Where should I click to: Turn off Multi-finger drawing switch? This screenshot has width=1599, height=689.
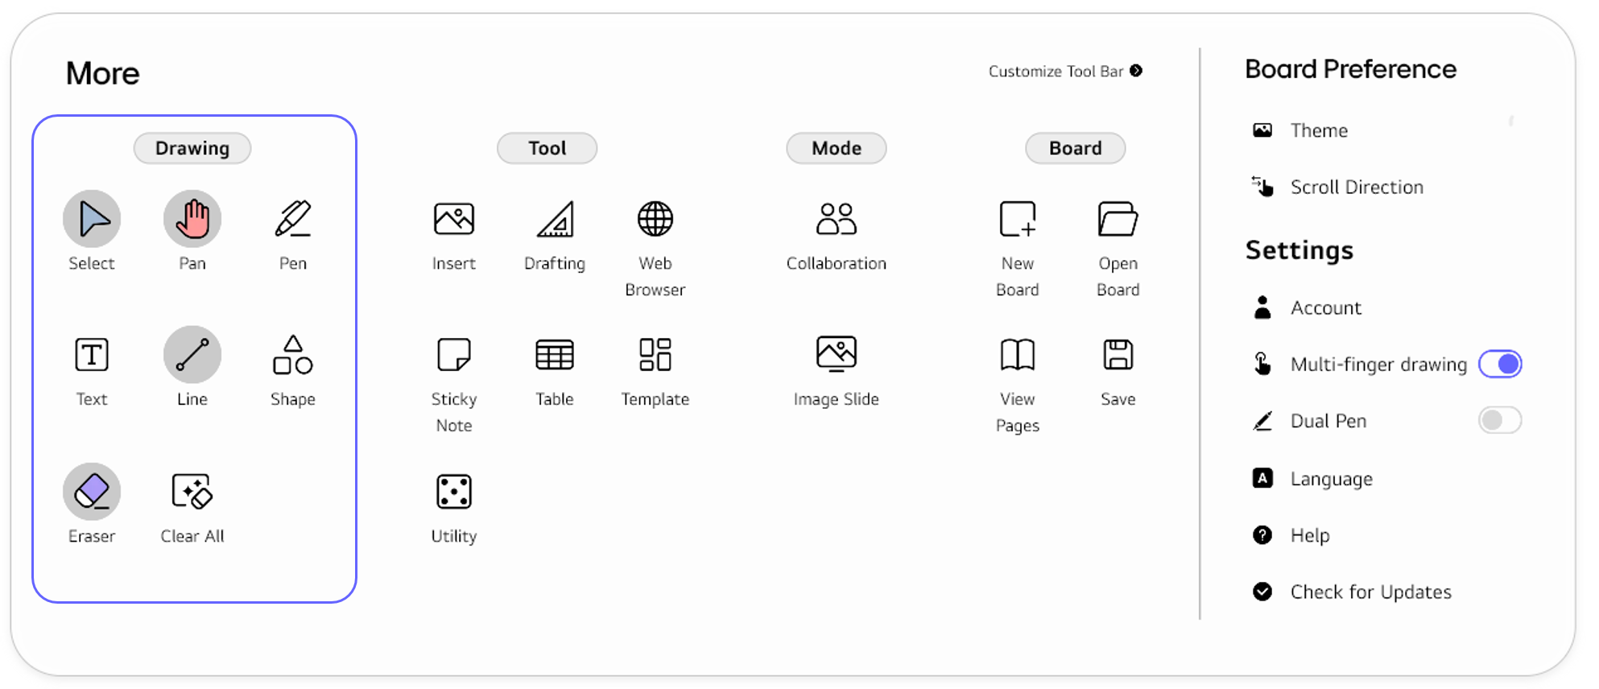[x=1500, y=364]
